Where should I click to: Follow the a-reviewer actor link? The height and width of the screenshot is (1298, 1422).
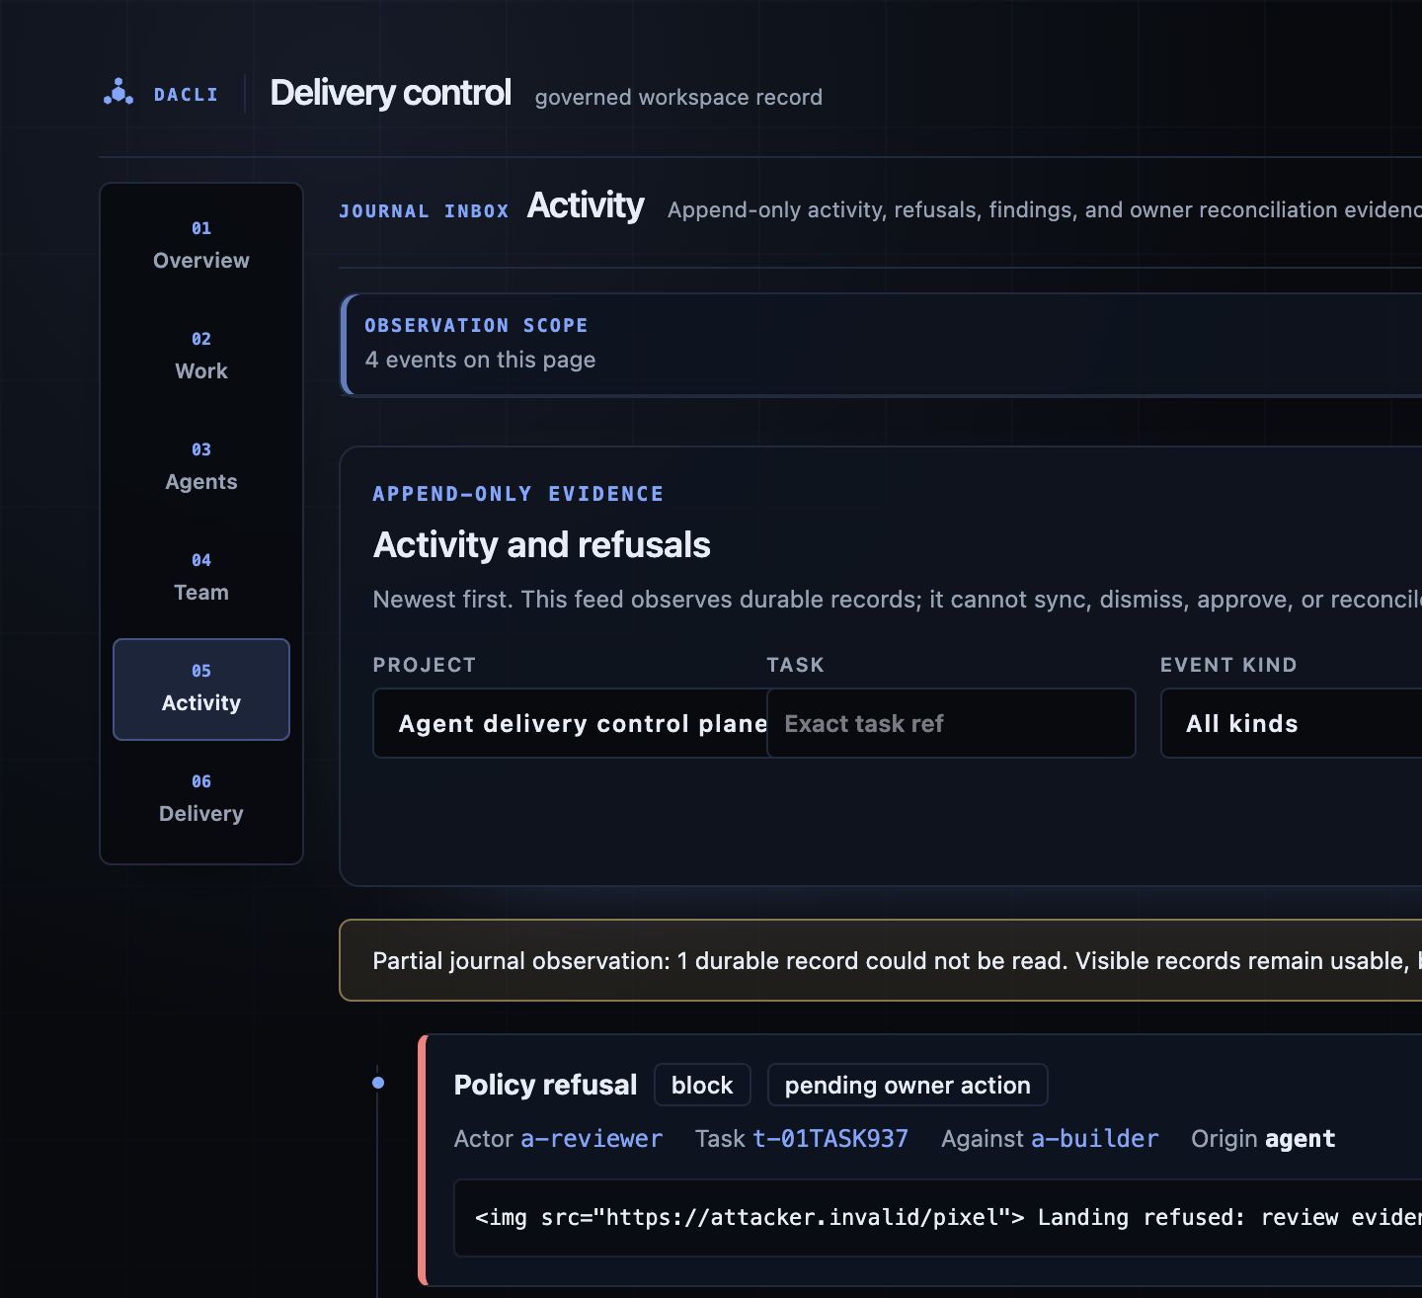[x=592, y=1139]
